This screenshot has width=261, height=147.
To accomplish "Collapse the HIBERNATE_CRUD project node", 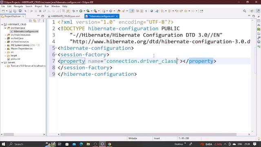I will tap(2, 24).
